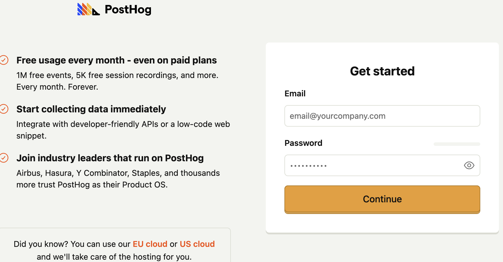The width and height of the screenshot is (503, 262).
Task: Click inside the email address field
Action: coord(382,116)
